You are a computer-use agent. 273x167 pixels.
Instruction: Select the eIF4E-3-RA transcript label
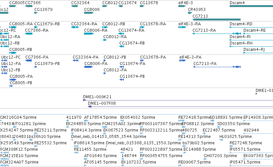pyautogui.click(x=190, y=24)
